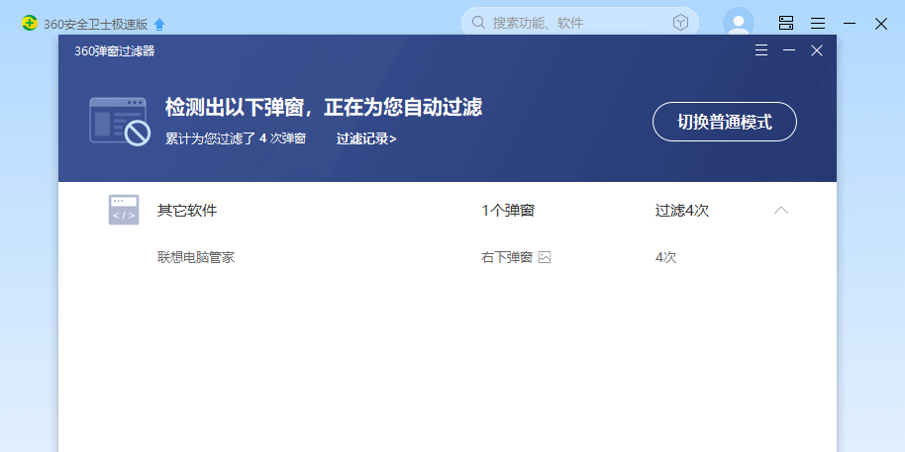Click the magnifier icon in search box

click(479, 23)
